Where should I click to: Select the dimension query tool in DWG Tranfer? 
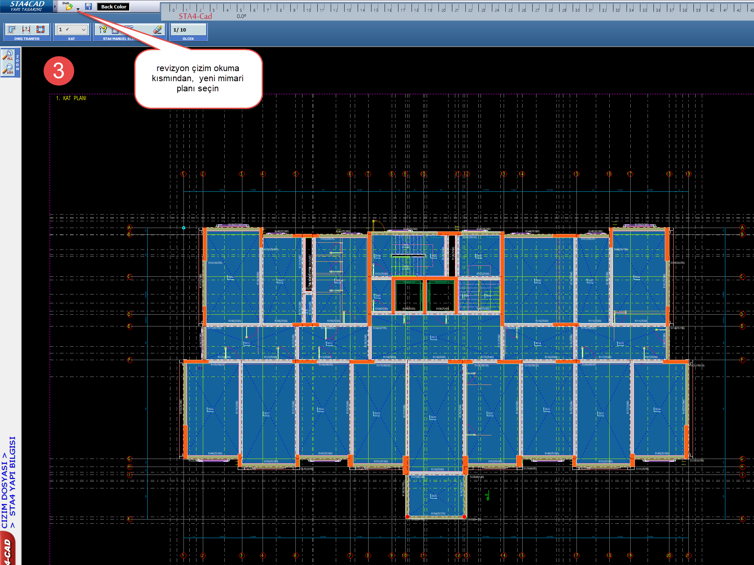26,29
